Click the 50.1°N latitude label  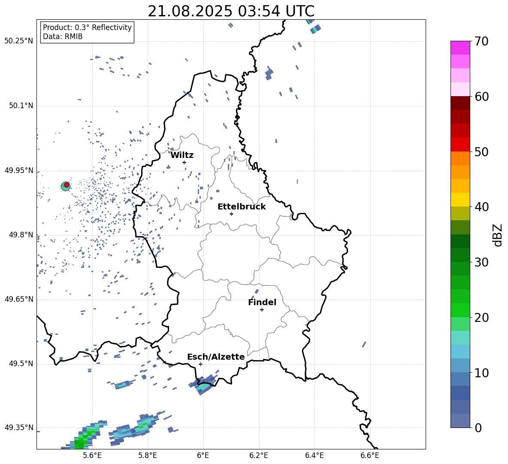pyautogui.click(x=21, y=106)
